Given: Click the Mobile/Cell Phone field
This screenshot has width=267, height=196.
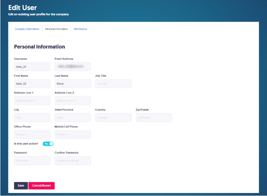Looking at the screenshot, I should (73, 135).
